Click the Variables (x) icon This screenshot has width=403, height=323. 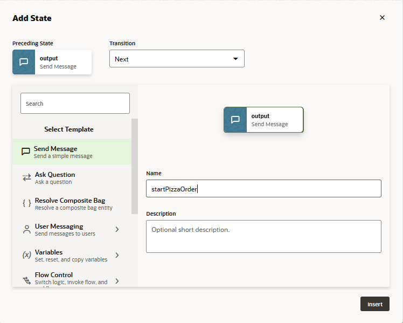coord(26,255)
